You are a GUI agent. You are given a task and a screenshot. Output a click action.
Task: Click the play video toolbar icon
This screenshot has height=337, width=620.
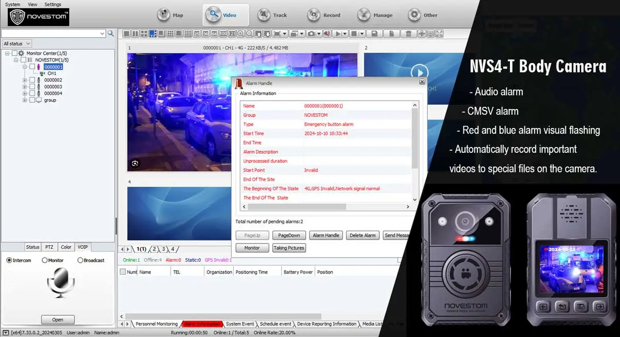(338, 34)
